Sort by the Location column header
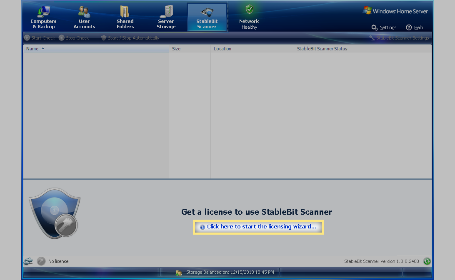The image size is (455, 280). pyautogui.click(x=252, y=49)
